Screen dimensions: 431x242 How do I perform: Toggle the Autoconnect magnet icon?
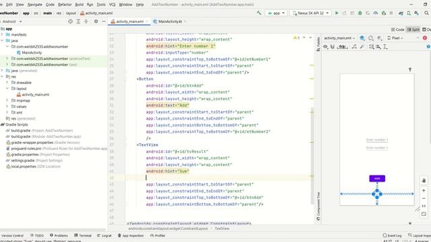click(x=333, y=46)
